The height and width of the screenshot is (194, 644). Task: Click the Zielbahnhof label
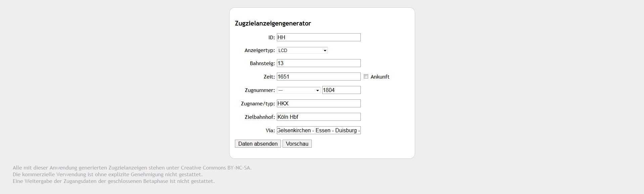(x=260, y=117)
